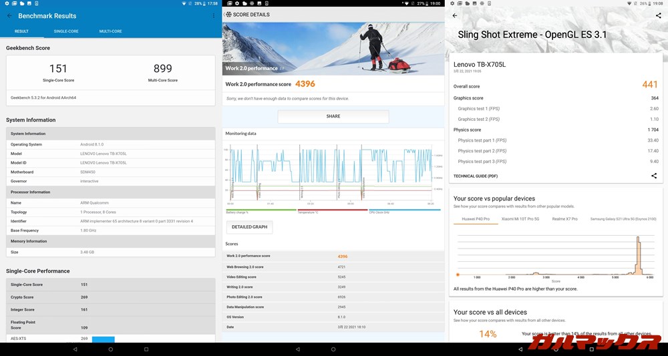Image resolution: width=668 pixels, height=356 pixels.
Task: Tap the battery icon in Geekbench status bar
Action: 204,3
